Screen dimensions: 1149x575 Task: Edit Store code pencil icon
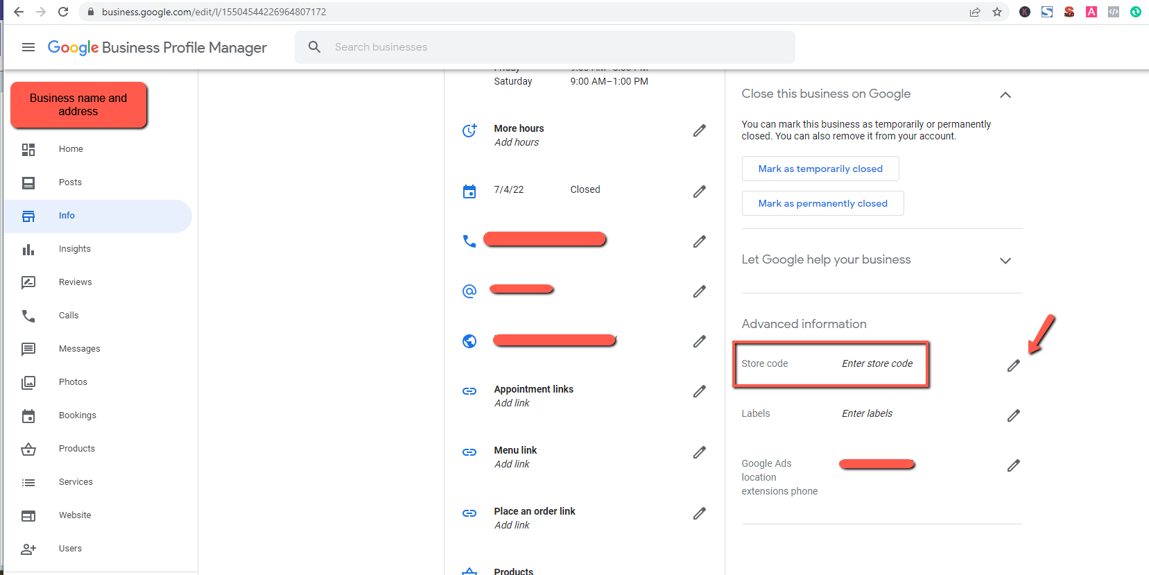(1014, 366)
